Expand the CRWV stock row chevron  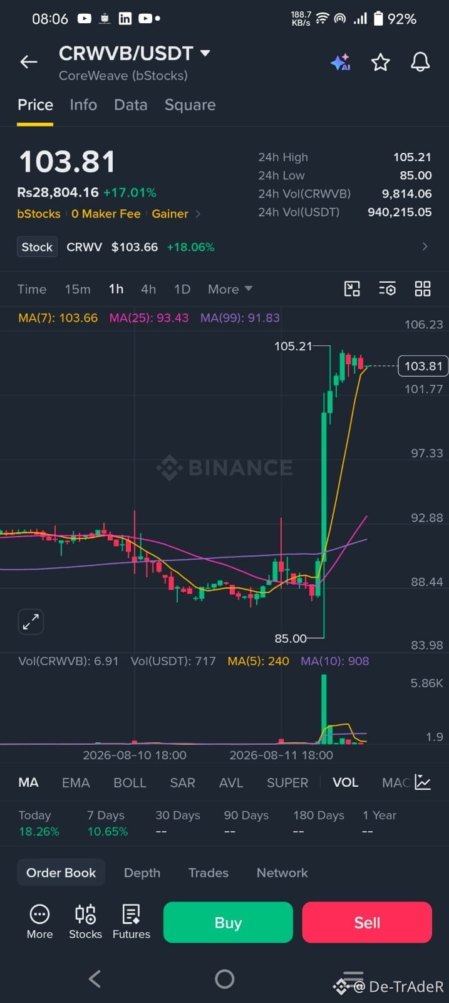pyautogui.click(x=425, y=246)
